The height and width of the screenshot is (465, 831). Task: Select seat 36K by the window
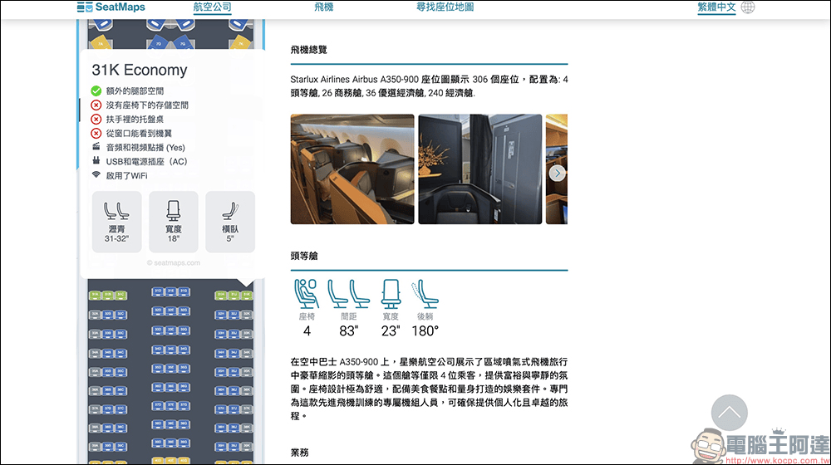click(x=247, y=390)
